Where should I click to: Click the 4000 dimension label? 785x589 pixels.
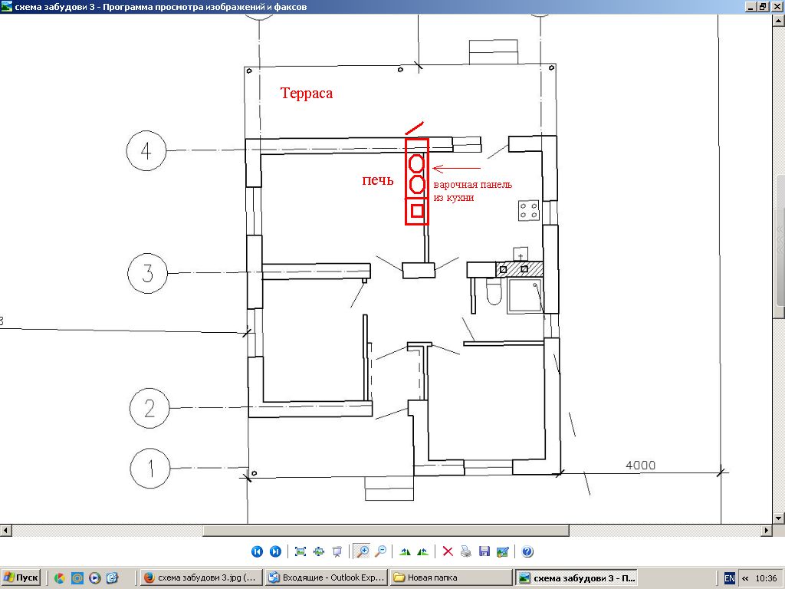click(x=640, y=466)
